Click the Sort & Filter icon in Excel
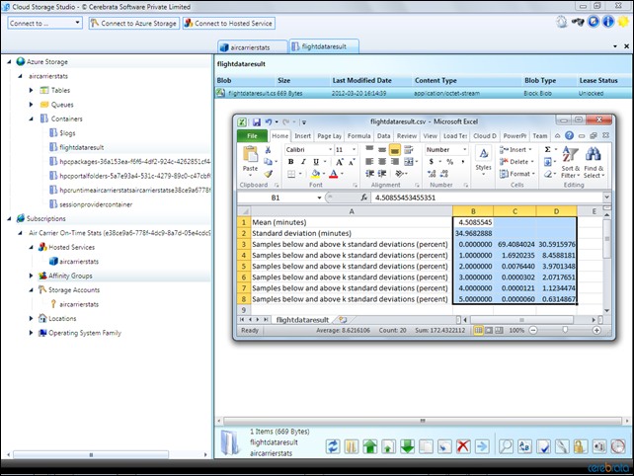Viewport: 634px width, 476px height. (x=570, y=162)
